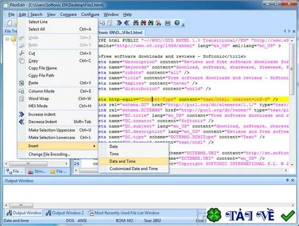The height and width of the screenshot is (226, 299).
Task: Click the New File toolbar icon
Action: (9, 23)
